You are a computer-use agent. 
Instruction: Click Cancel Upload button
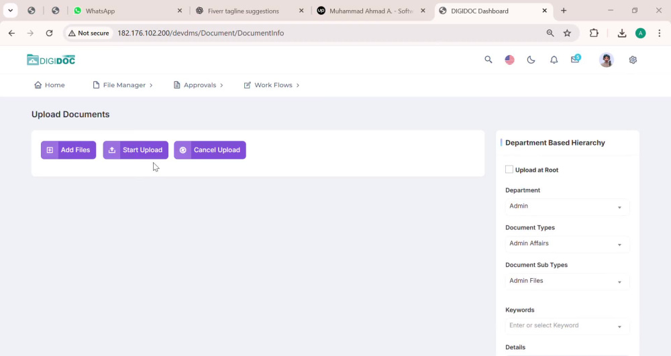coord(209,150)
